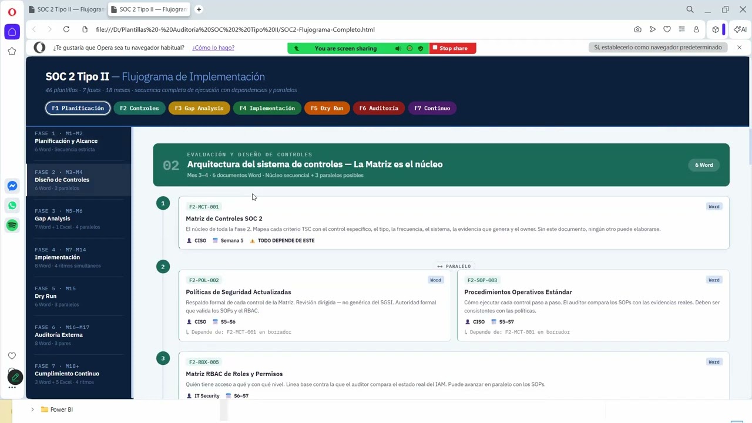Add page to bookmarks heart icon
Viewport: 752px width, 423px height.
click(x=667, y=29)
